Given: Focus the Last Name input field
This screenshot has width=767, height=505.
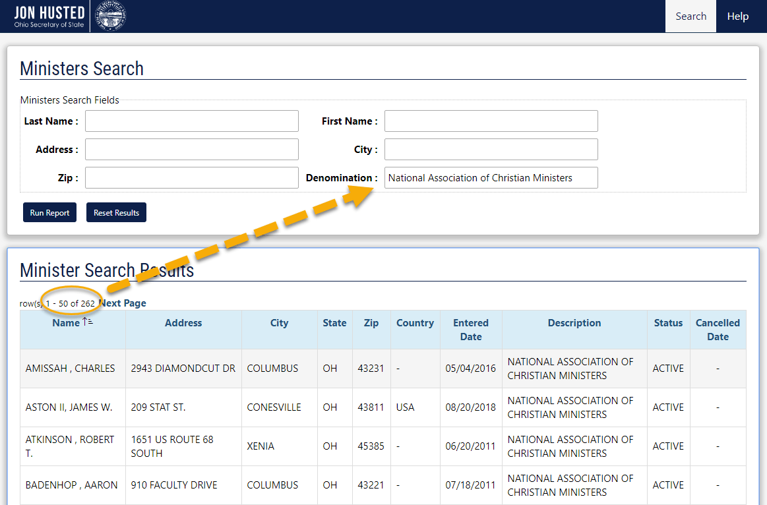Looking at the screenshot, I should tap(191, 121).
